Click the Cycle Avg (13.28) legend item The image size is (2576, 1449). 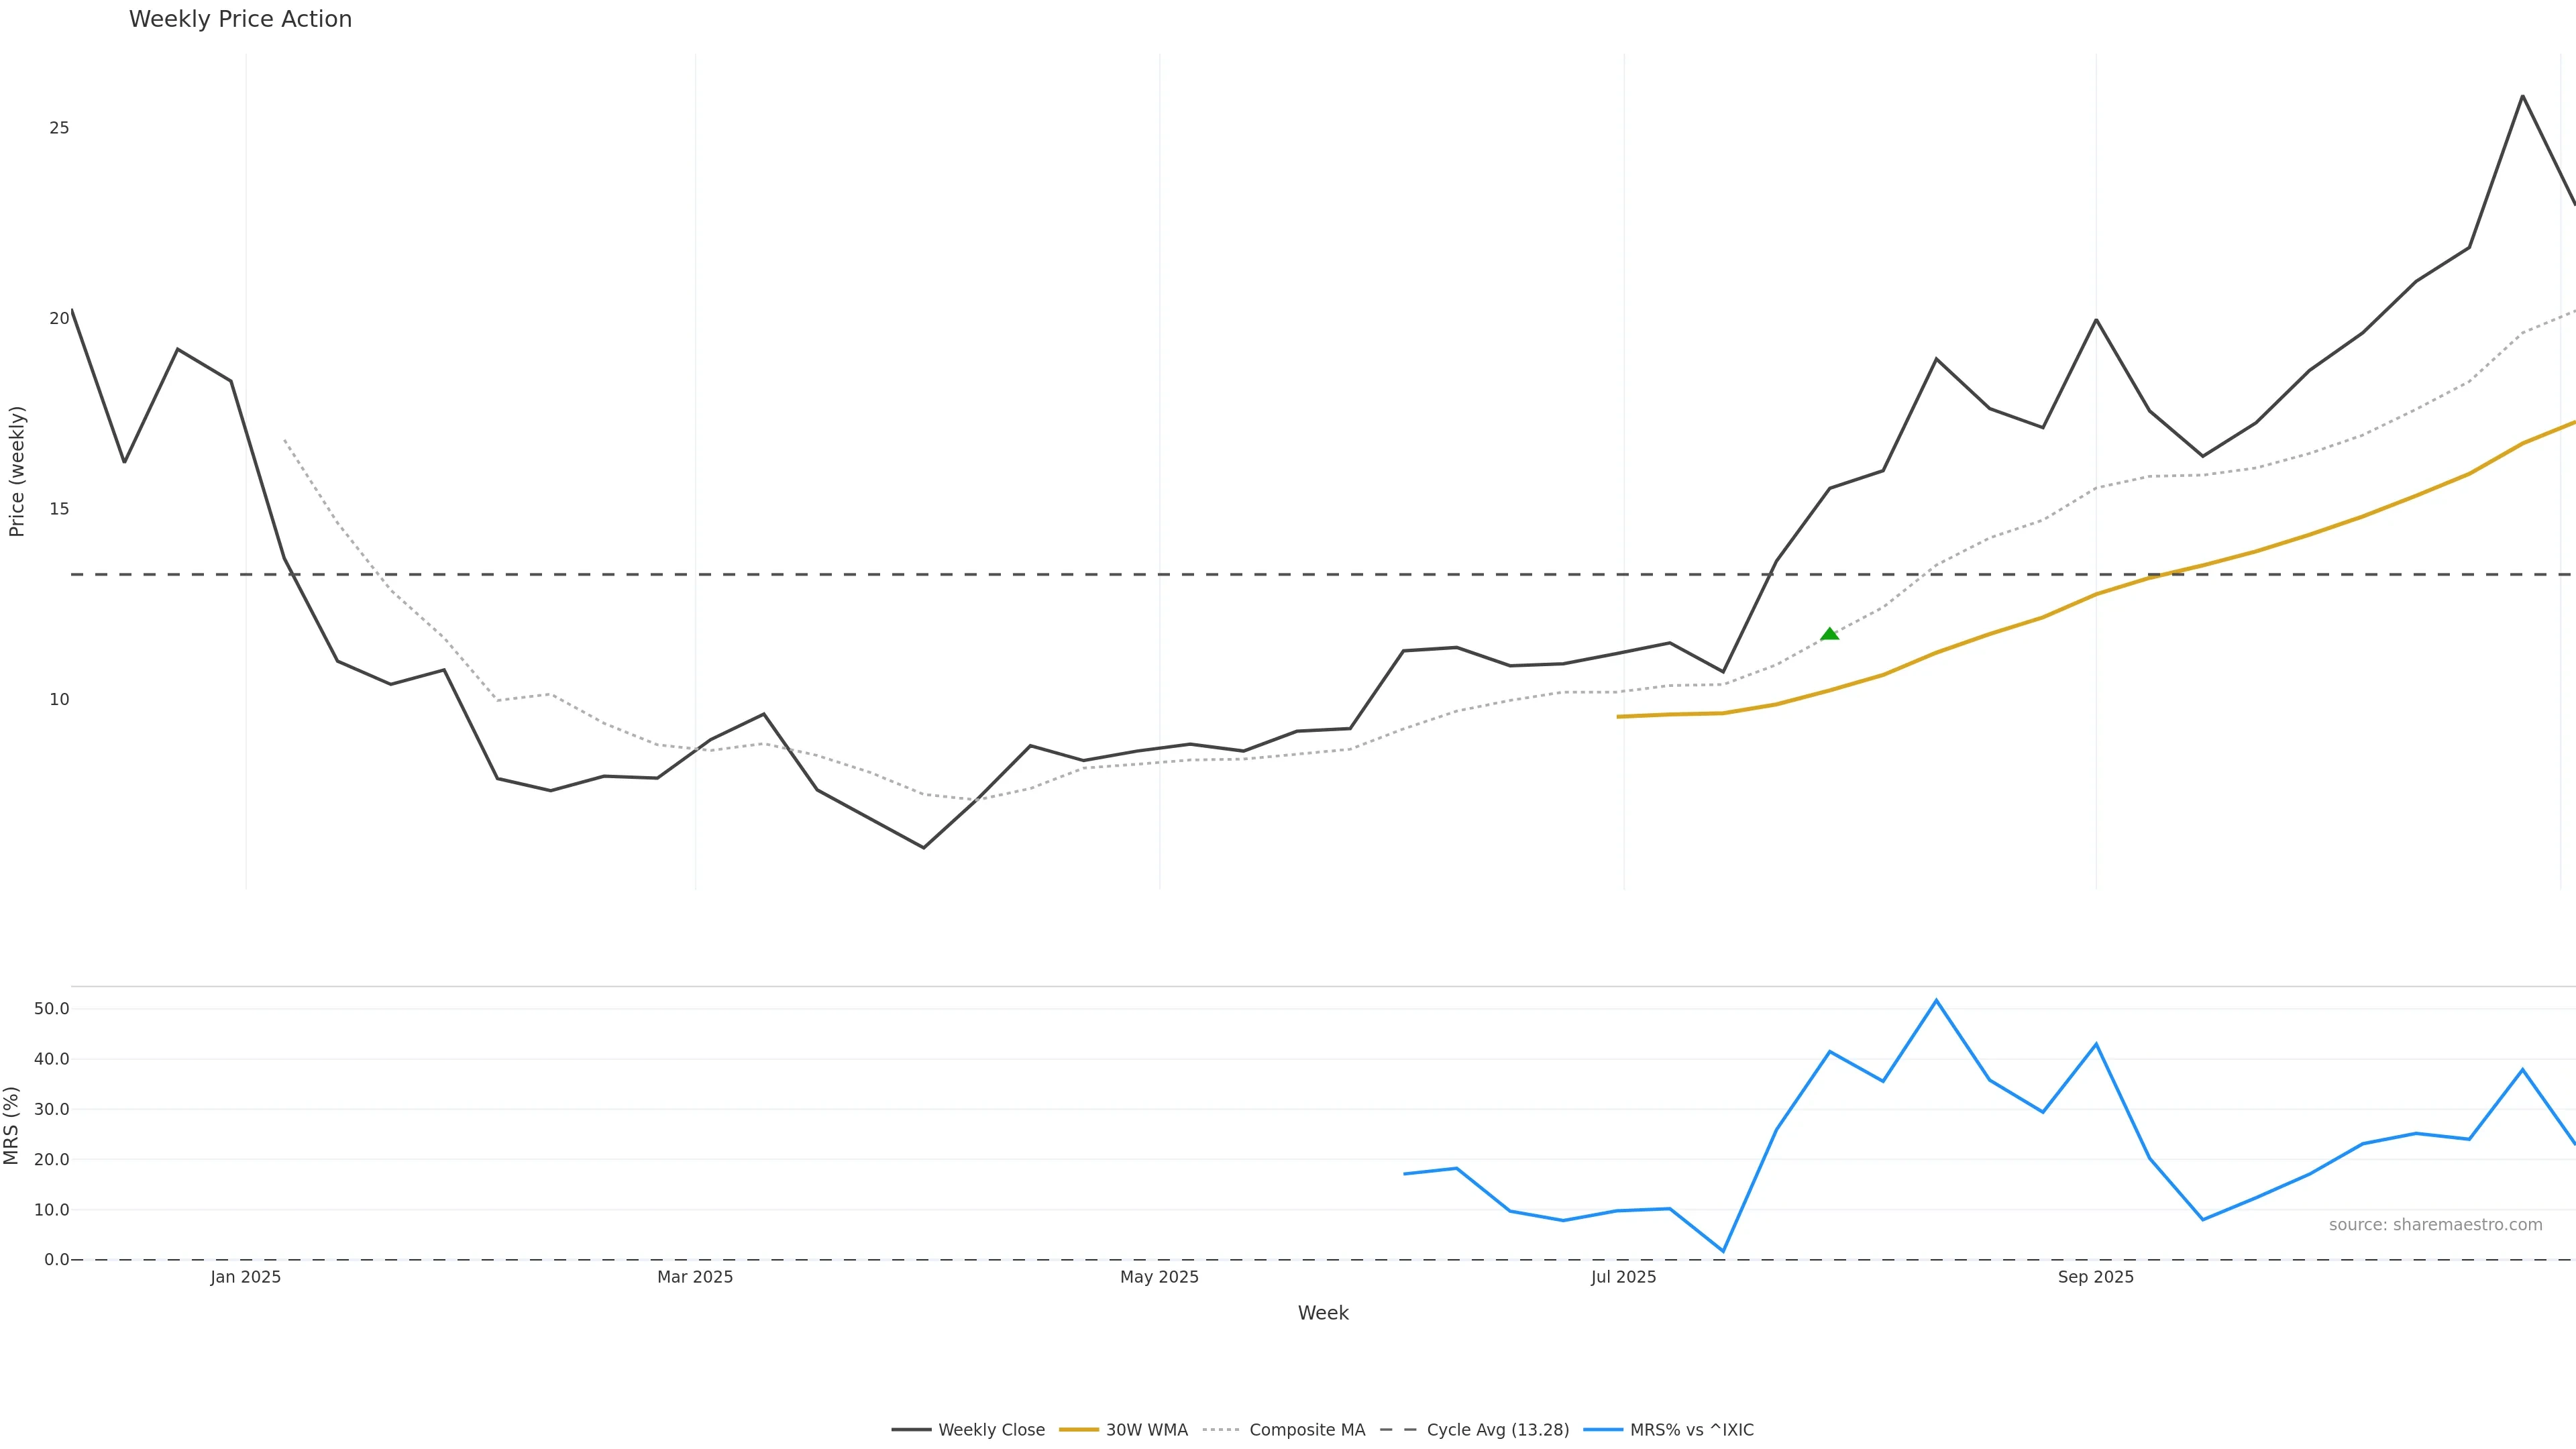tap(1497, 1430)
